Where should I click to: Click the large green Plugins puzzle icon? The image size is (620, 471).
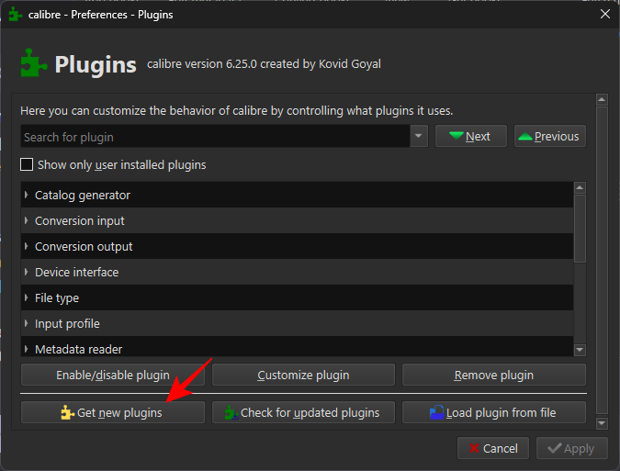click(34, 62)
